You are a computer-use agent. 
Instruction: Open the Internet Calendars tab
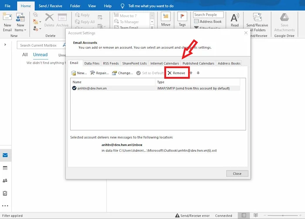pyautogui.click(x=165, y=63)
